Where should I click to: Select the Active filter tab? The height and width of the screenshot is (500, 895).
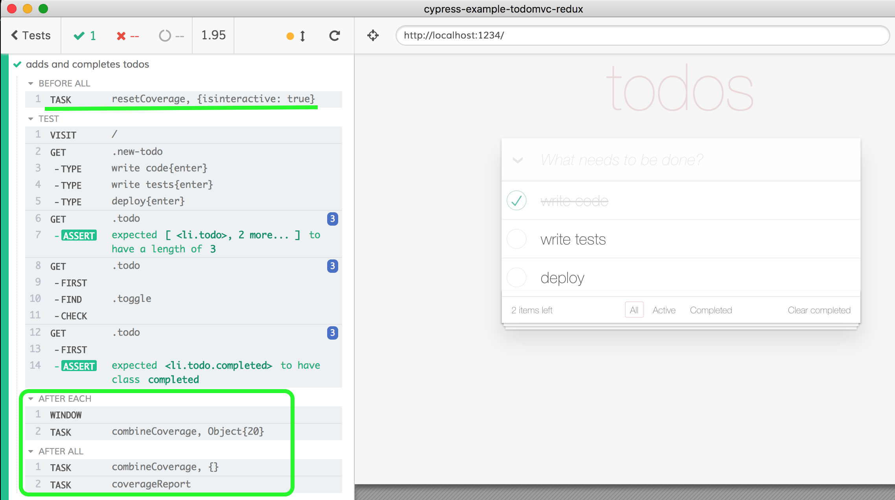coord(664,310)
